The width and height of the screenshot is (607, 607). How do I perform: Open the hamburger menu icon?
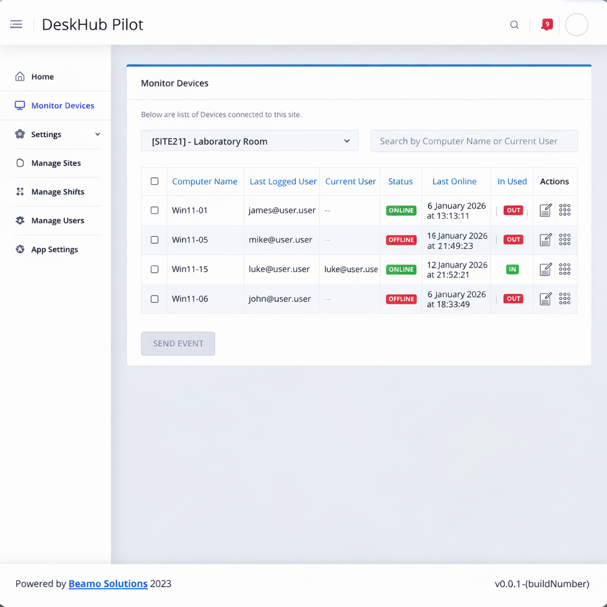pos(16,24)
